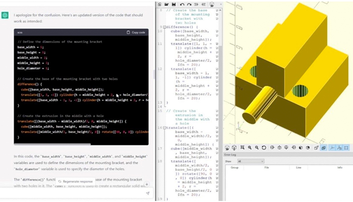Switch to the Top view
The height and width of the screenshot is (202, 353).
[279, 147]
